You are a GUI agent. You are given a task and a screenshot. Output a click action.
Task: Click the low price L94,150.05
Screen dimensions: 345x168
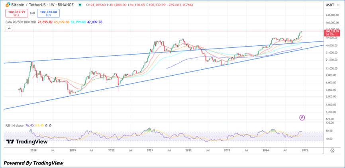(136, 5)
